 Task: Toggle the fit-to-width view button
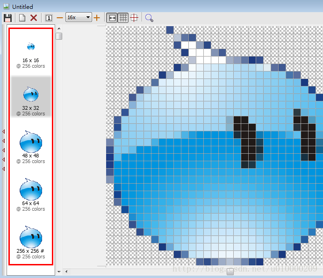point(112,18)
